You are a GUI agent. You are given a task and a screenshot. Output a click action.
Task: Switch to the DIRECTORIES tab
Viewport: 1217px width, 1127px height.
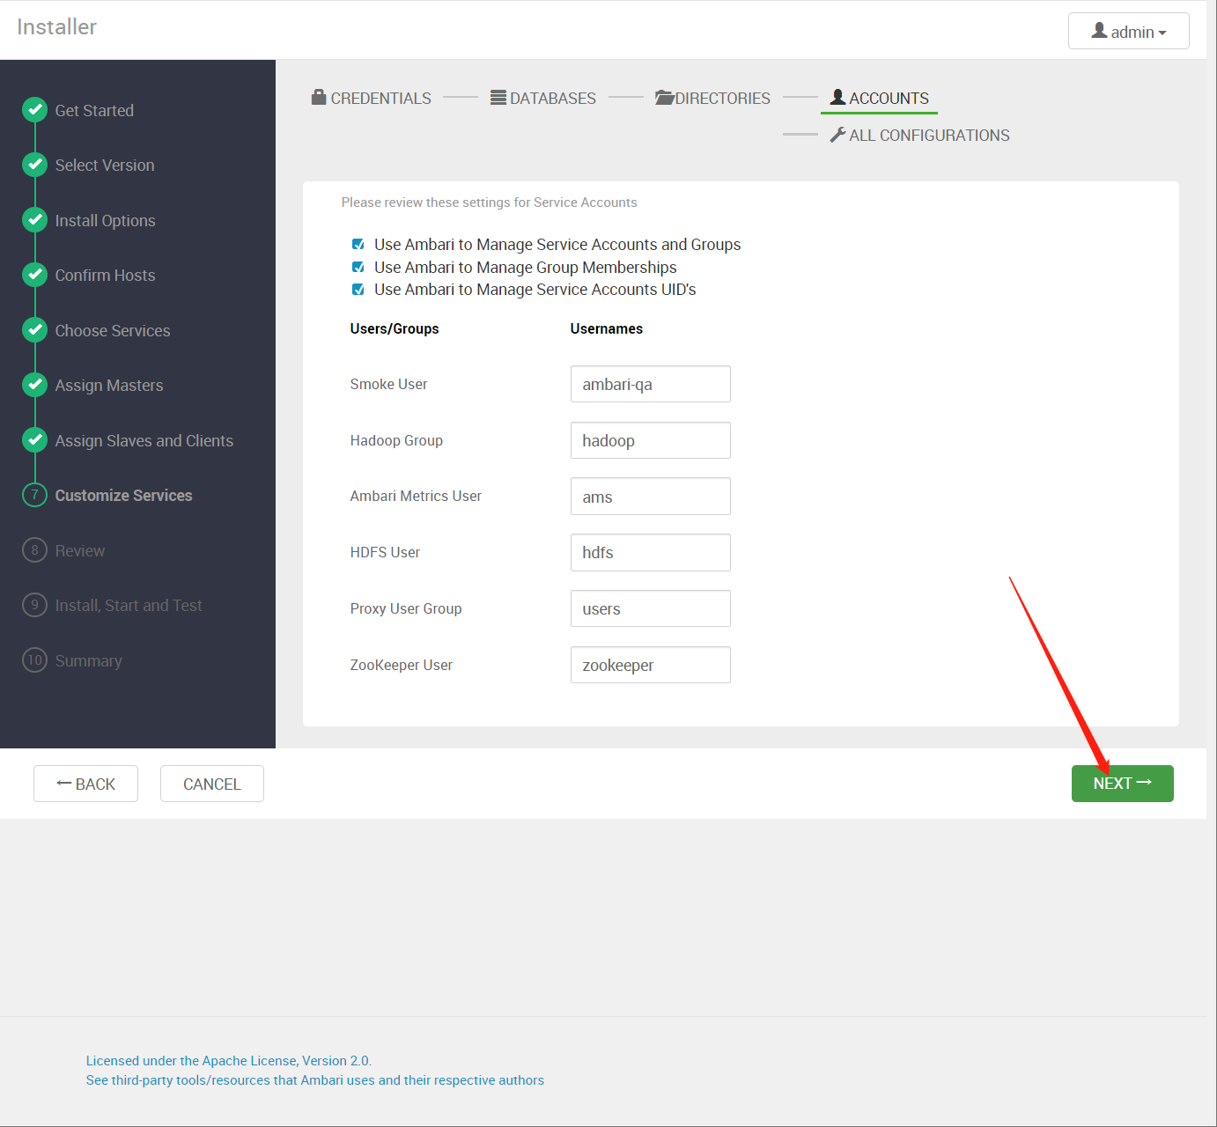coord(712,98)
